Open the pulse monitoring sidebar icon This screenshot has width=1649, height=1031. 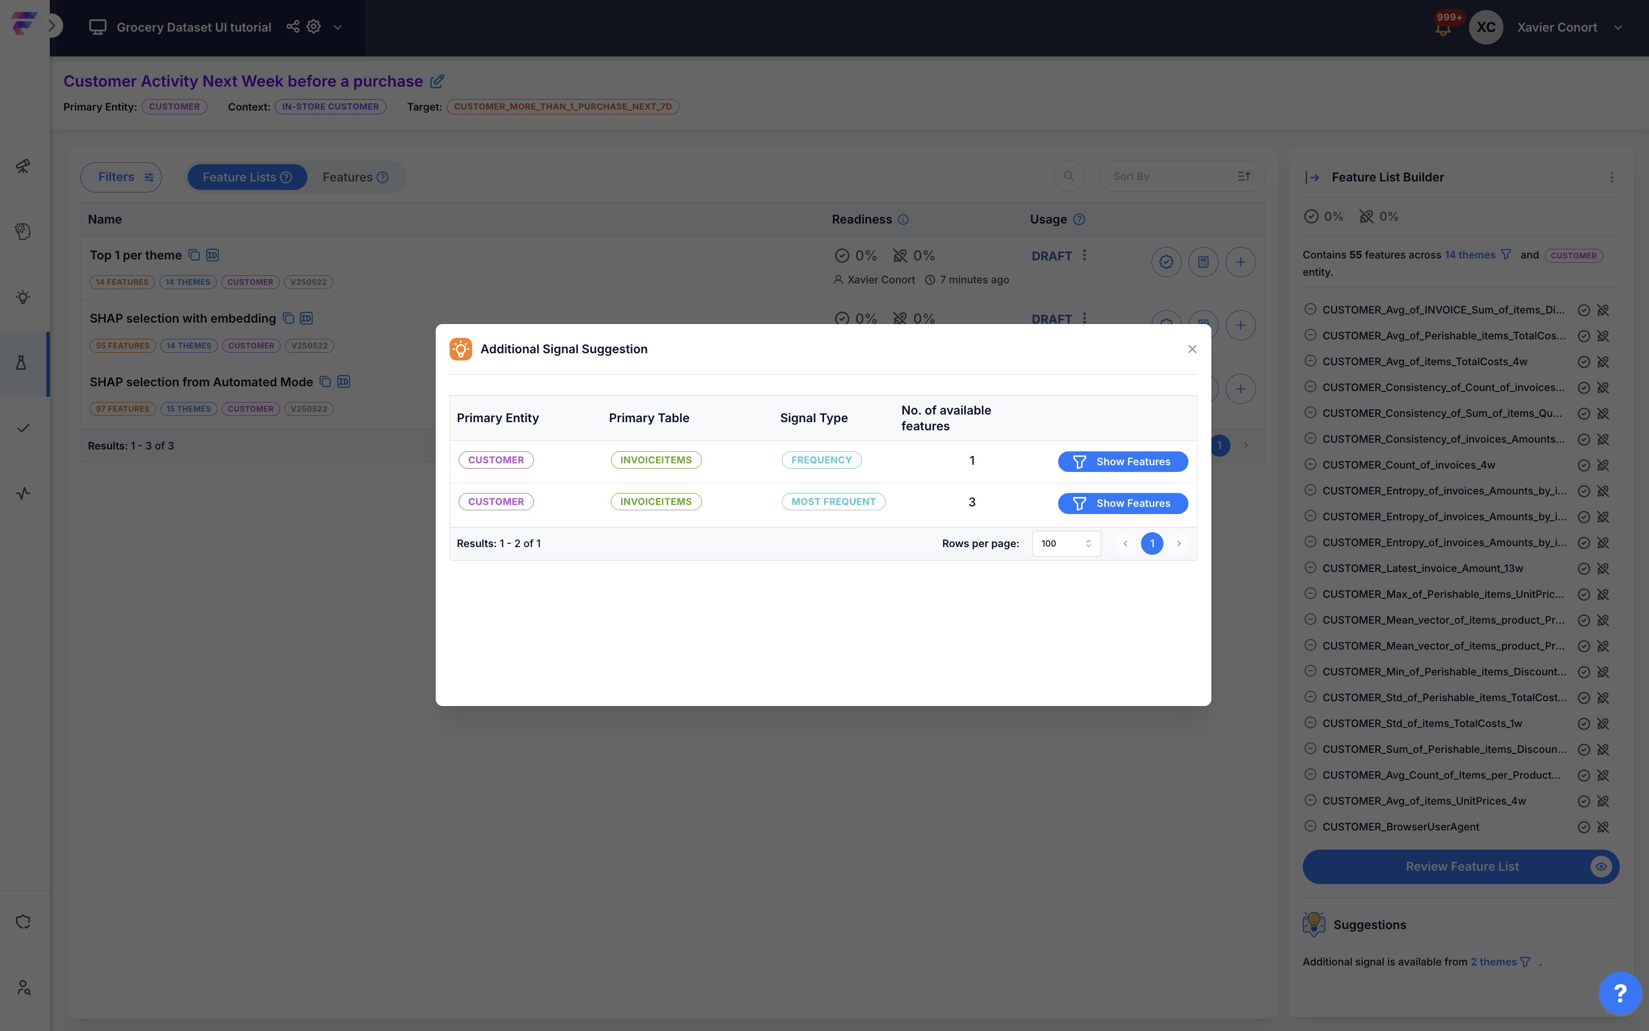click(23, 493)
